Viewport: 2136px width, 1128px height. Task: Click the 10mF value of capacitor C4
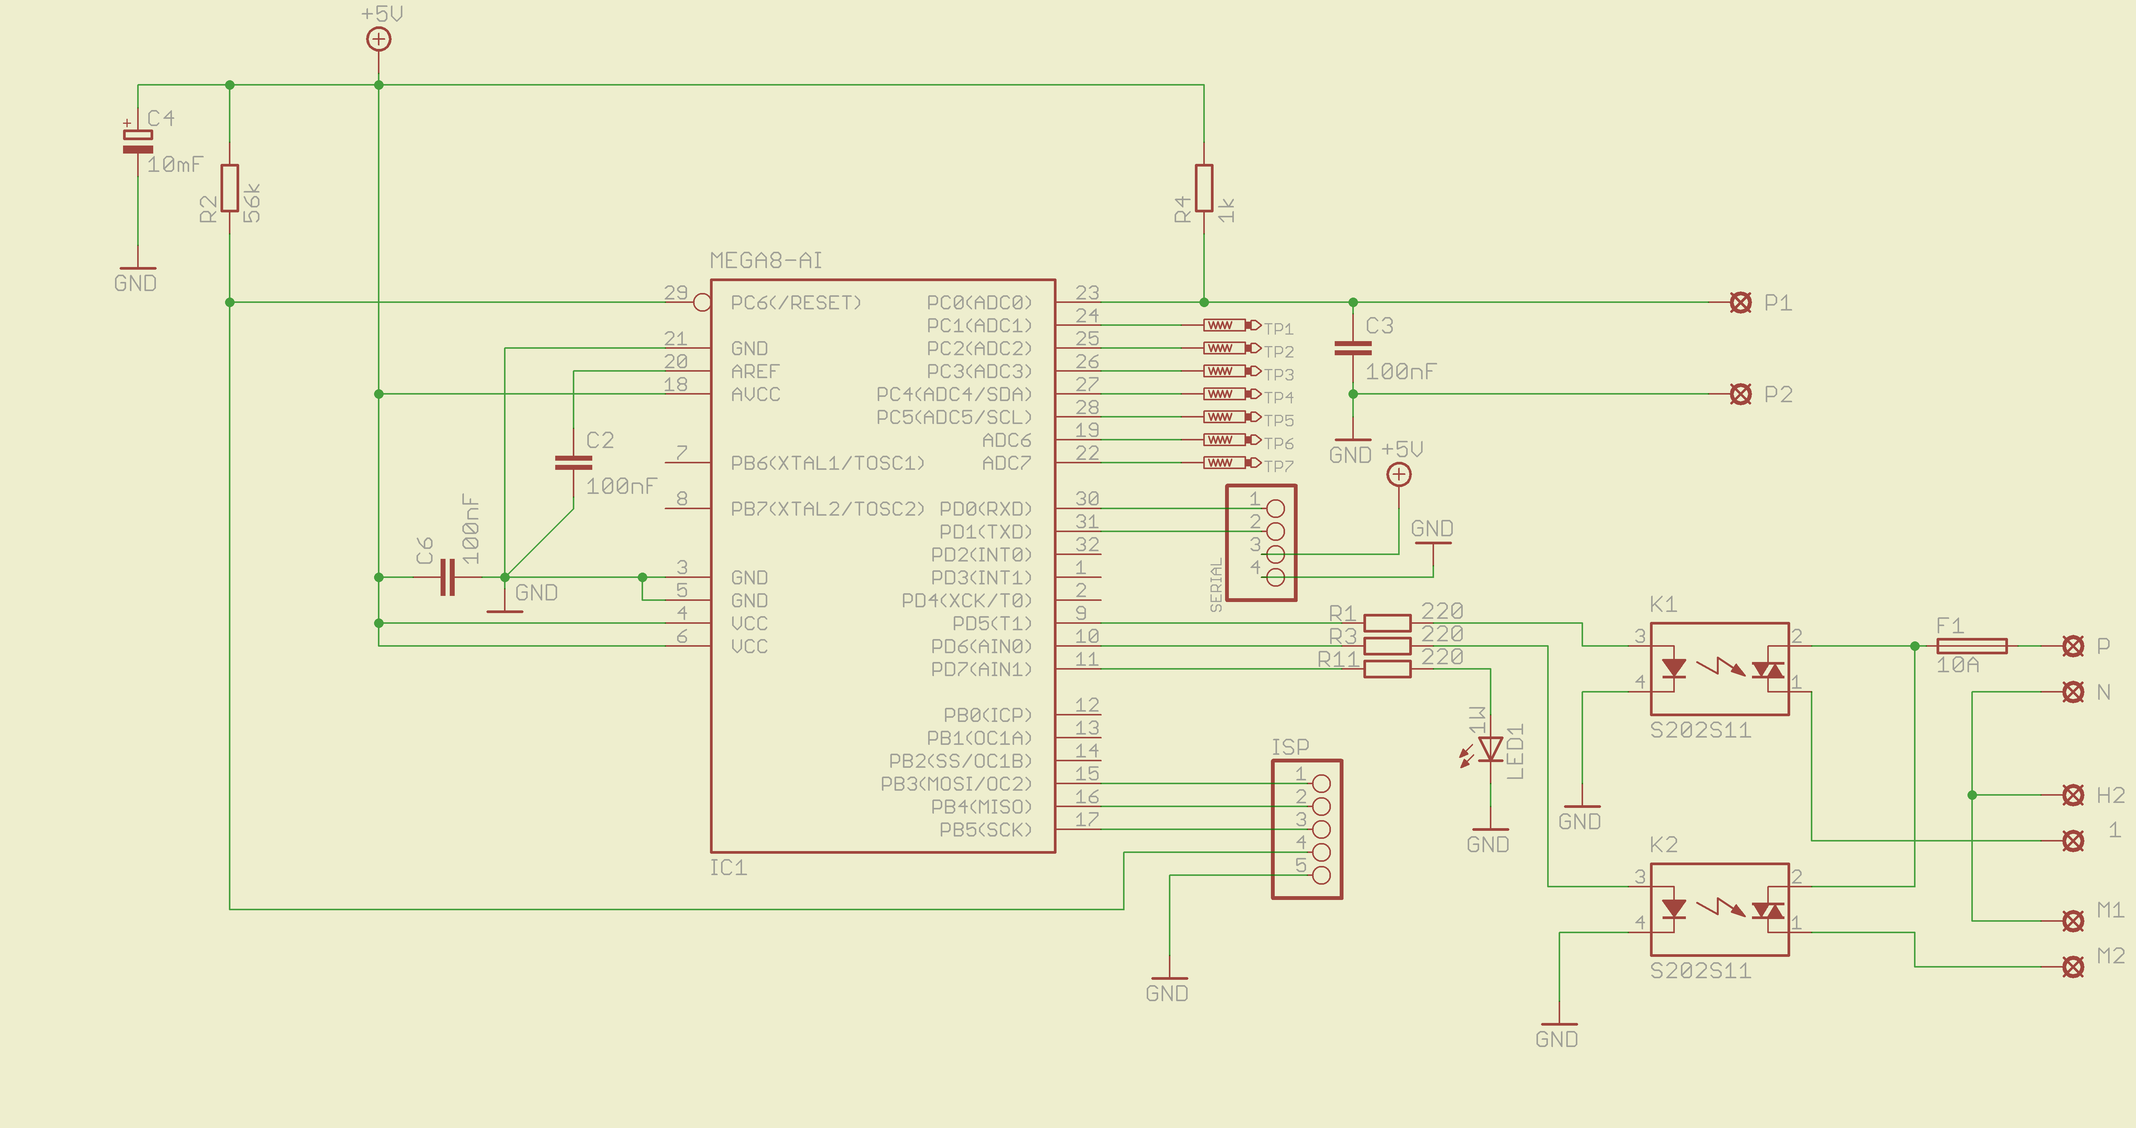point(175,165)
